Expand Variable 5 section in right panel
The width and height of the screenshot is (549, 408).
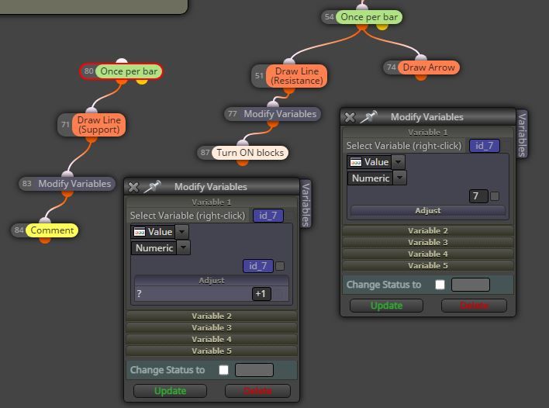428,265
